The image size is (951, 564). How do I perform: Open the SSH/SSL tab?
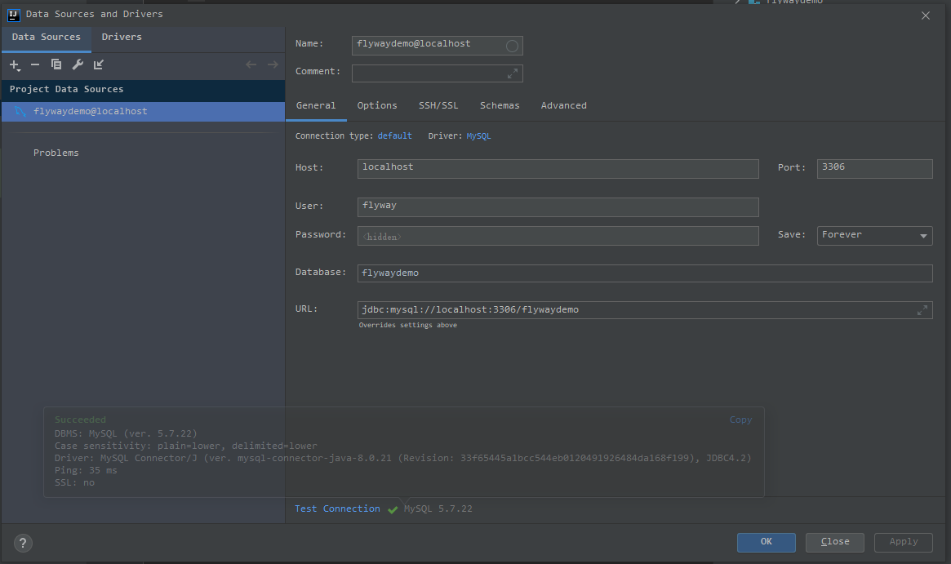click(x=438, y=105)
